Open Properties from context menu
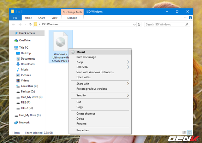This screenshot has height=143, width=202. 100,130
